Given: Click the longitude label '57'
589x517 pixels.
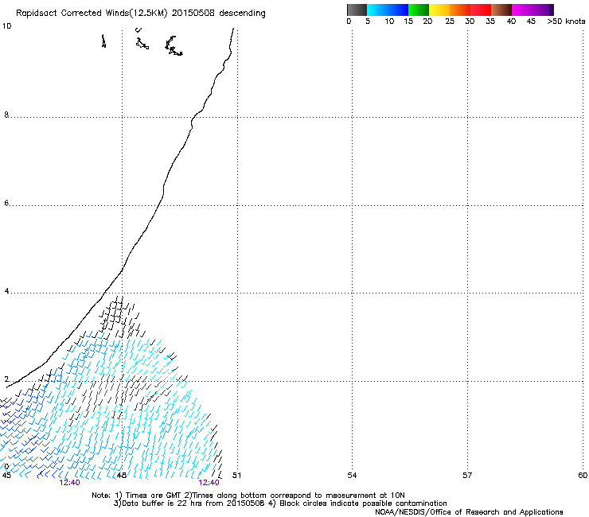Looking at the screenshot, I should tap(467, 476).
